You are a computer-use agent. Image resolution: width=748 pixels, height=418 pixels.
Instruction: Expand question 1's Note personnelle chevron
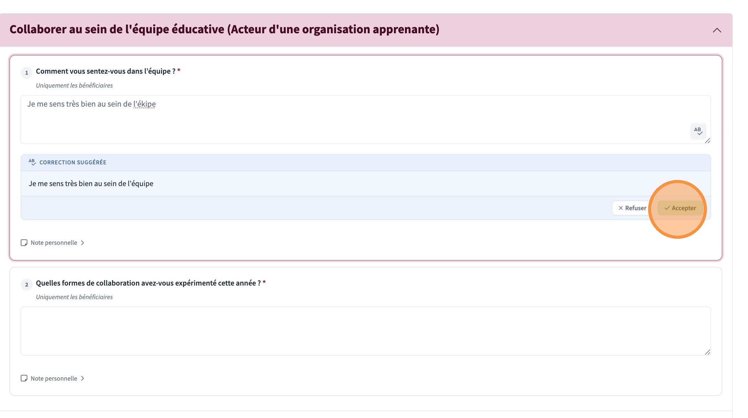[83, 243]
